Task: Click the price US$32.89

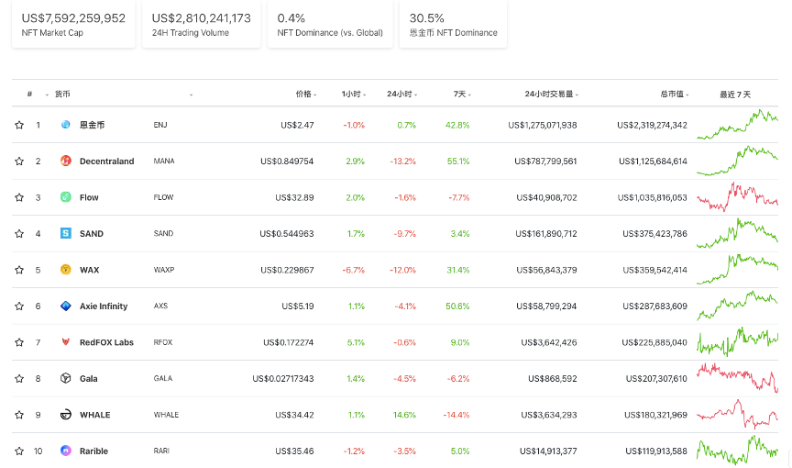Action: pos(294,197)
